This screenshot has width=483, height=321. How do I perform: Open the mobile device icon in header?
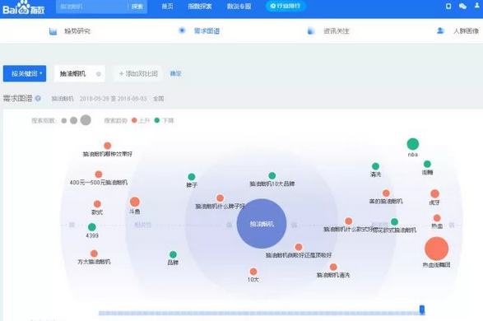[448, 6]
